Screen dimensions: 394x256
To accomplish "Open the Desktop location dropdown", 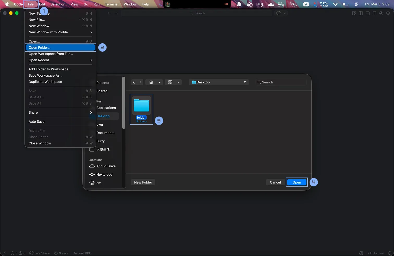I will (219, 82).
